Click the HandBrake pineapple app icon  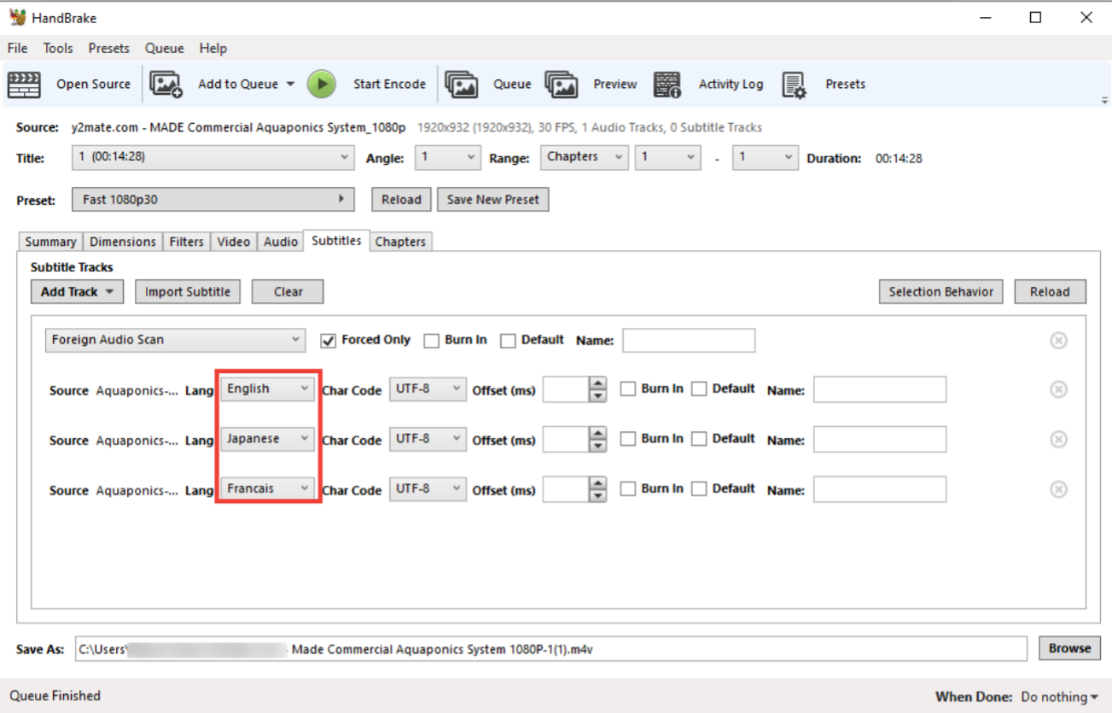(17, 17)
